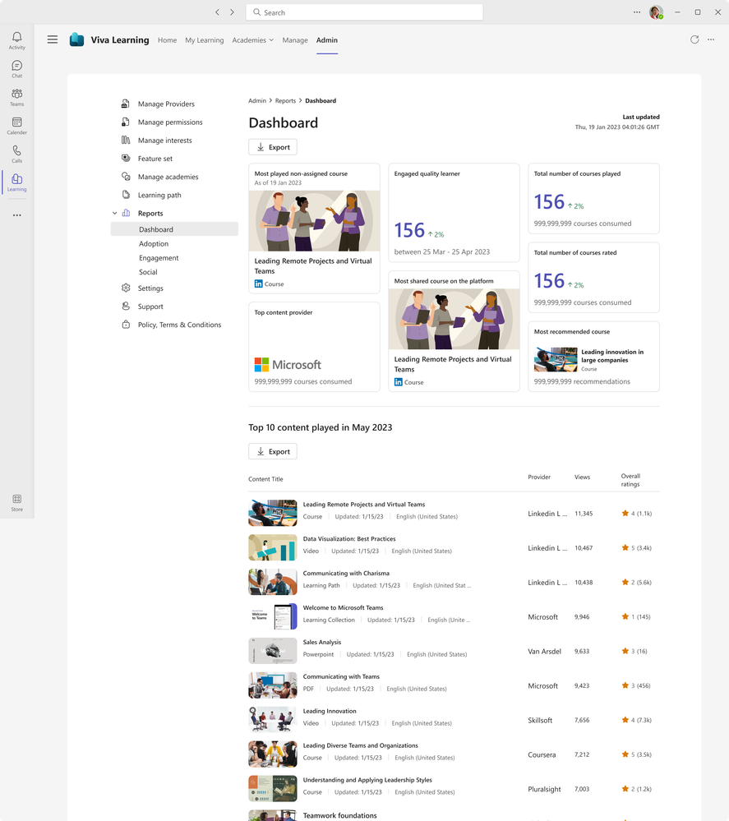Open the Chat icon in sidebar

point(16,66)
